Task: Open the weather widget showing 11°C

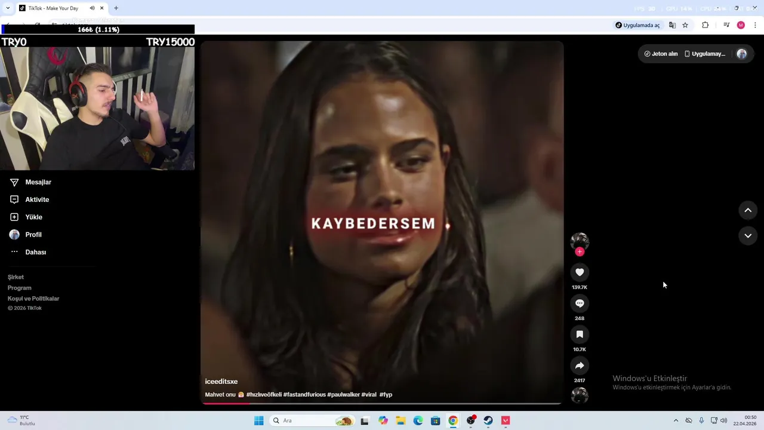Action: pyautogui.click(x=21, y=420)
